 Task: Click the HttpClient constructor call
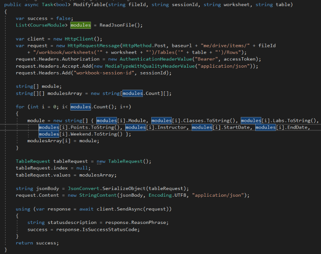tap(79, 39)
